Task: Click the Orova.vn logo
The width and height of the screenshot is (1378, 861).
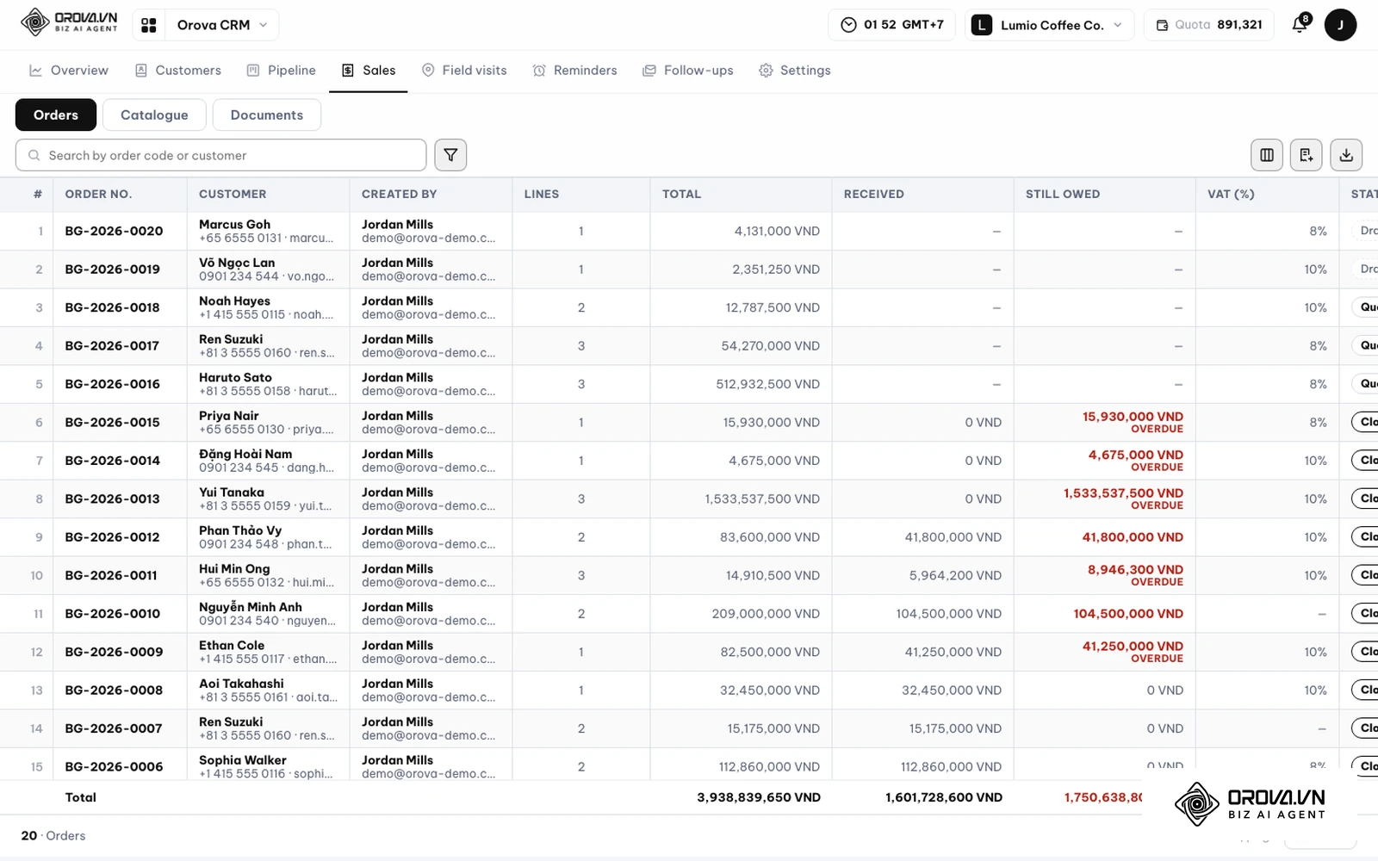Action: pos(69,22)
